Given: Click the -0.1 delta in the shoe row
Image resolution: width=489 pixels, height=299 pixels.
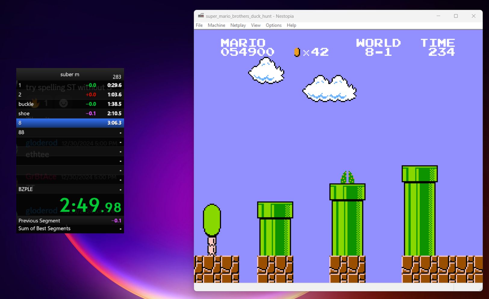Looking at the screenshot, I should click(x=91, y=114).
